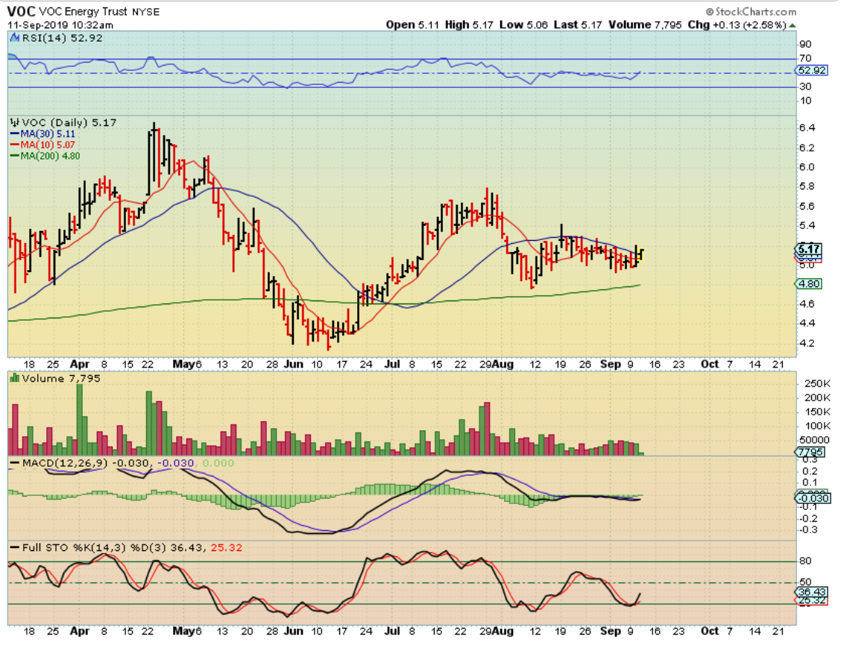Click the candlestick icon before VOC (Daily)
Image resolution: width=844 pixels, height=645 pixels.
[14, 122]
